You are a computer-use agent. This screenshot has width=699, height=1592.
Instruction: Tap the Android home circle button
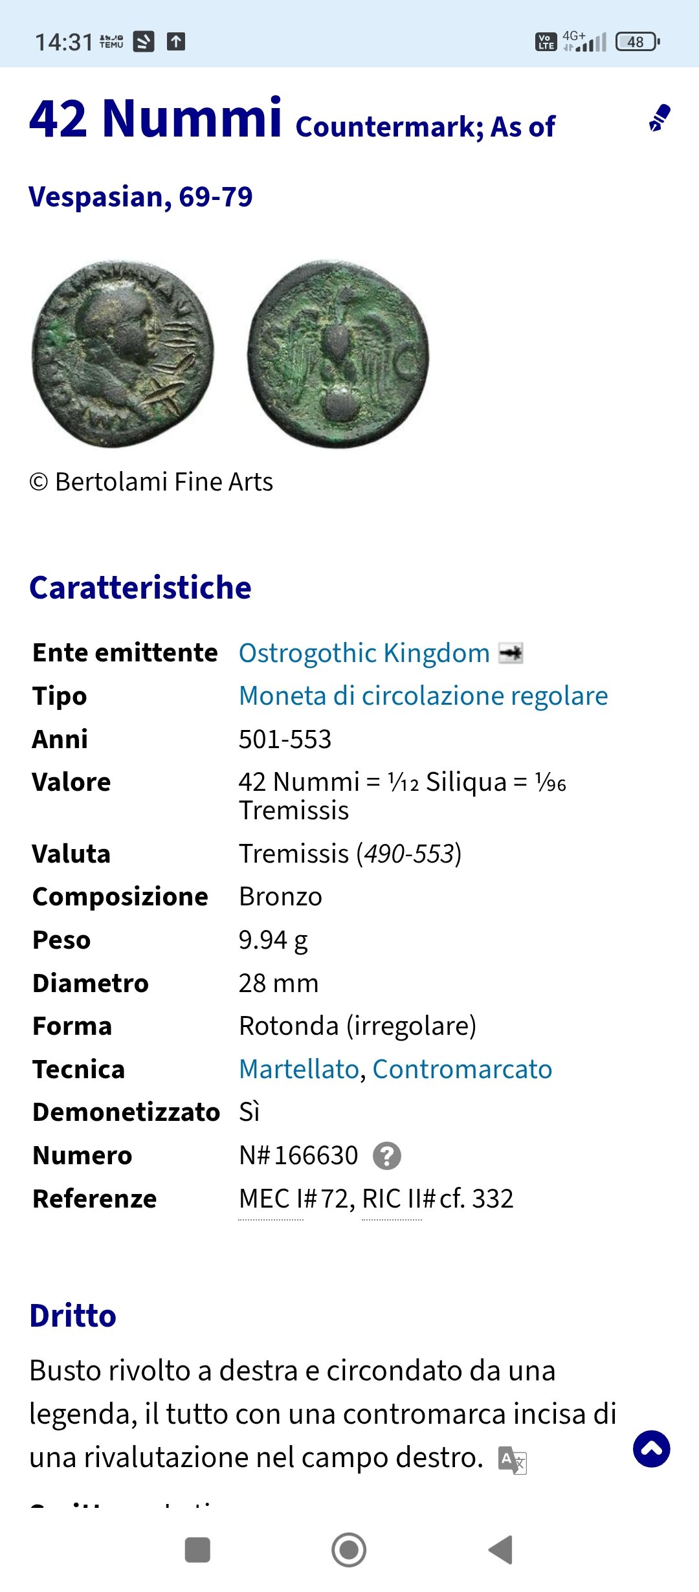[x=349, y=1550]
